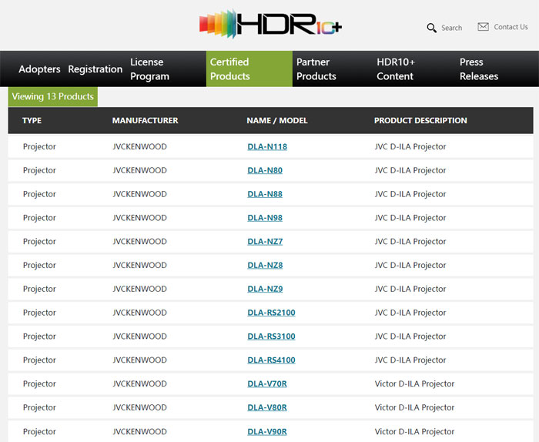The height and width of the screenshot is (442, 539).
Task: Click the DLA-RS4100 link
Action: (271, 360)
